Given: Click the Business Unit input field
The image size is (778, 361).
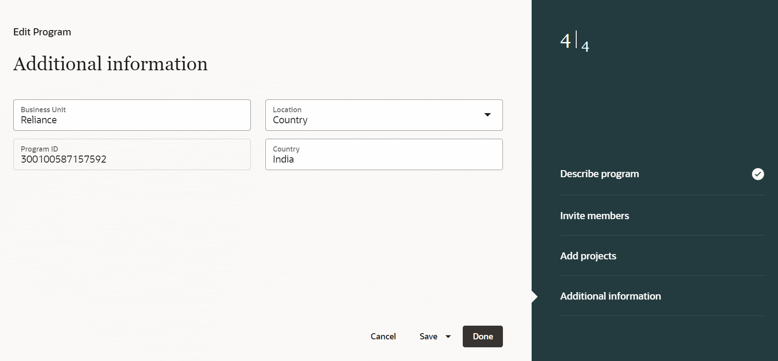Looking at the screenshot, I should (x=132, y=115).
